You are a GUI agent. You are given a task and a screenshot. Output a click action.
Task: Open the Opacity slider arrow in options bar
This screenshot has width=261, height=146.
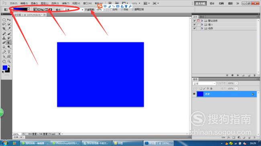[105, 10]
